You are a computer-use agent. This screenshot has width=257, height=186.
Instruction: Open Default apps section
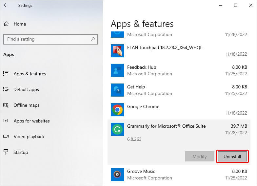(x=26, y=90)
